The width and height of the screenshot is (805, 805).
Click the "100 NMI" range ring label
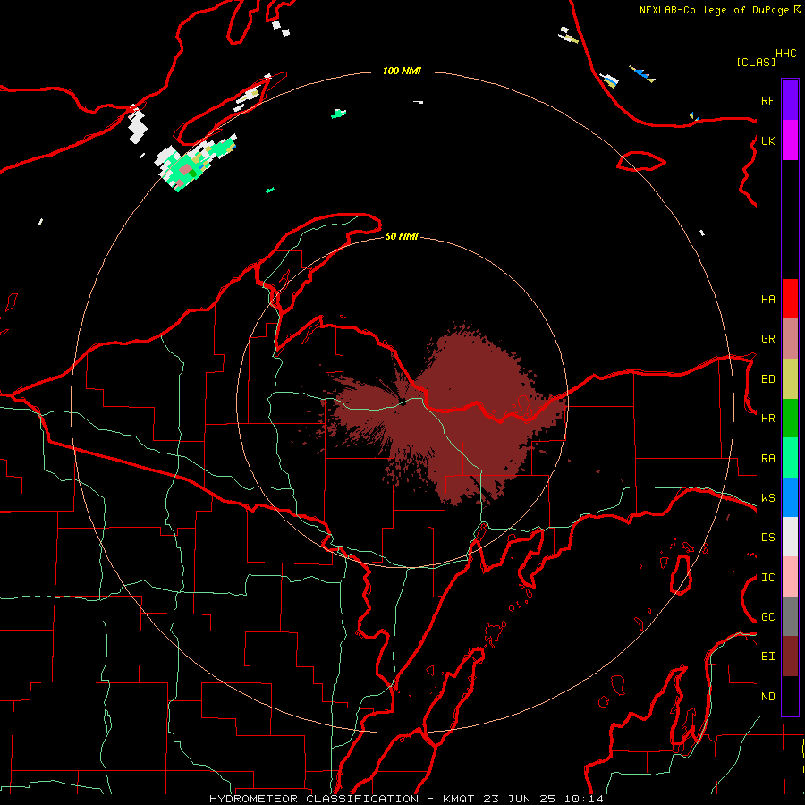[402, 71]
